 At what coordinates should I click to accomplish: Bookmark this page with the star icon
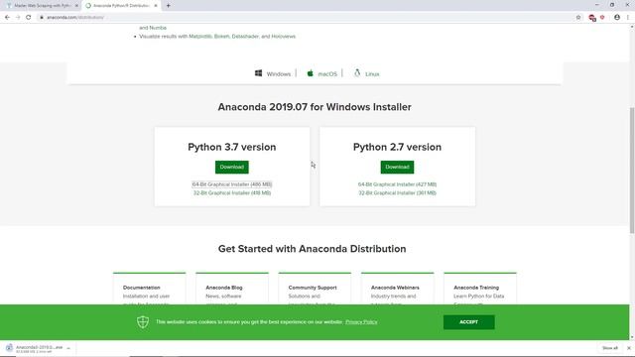point(578,18)
